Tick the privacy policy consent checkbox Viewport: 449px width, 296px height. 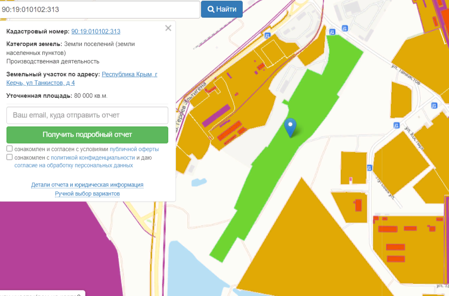(10, 157)
